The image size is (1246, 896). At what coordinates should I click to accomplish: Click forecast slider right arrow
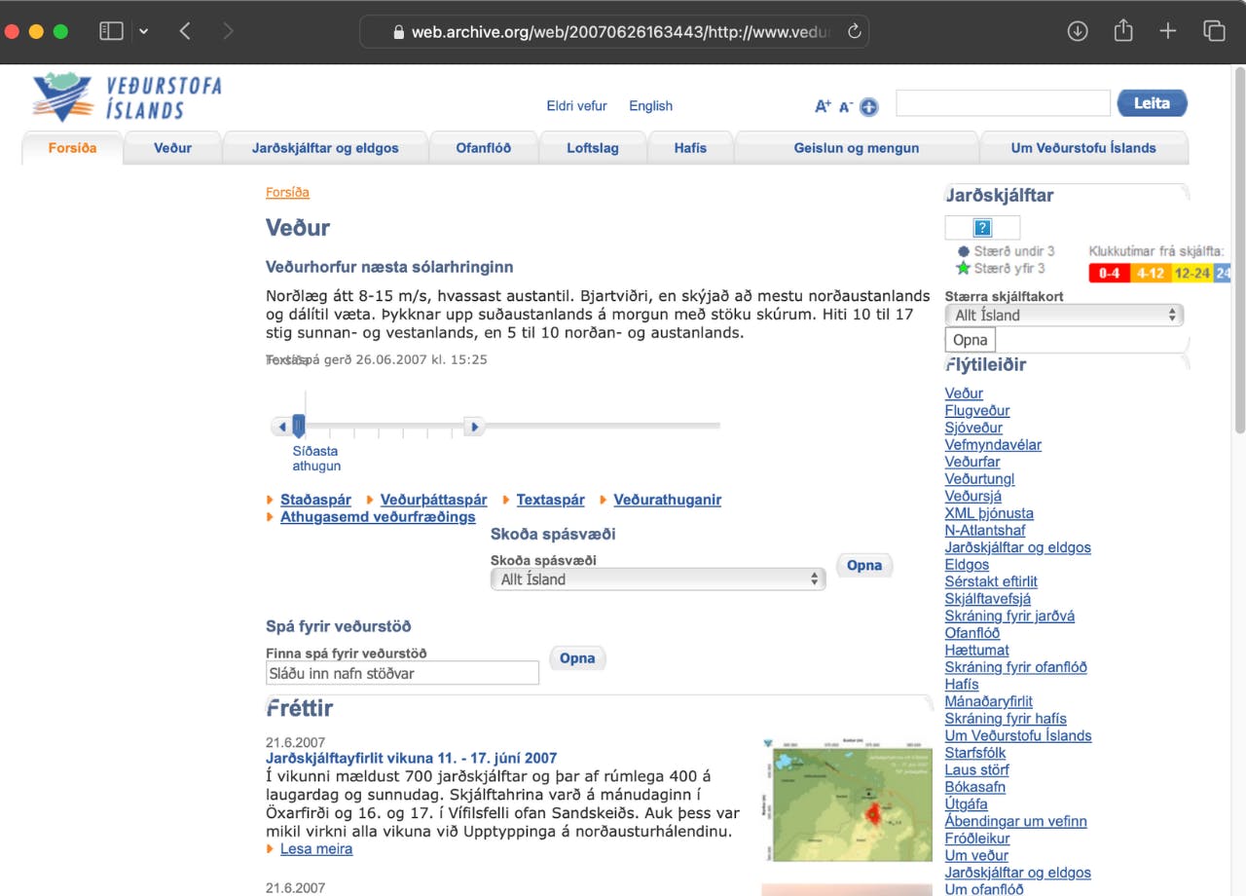point(474,427)
